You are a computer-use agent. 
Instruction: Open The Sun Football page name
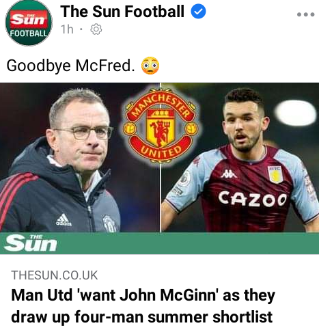pyautogui.click(x=122, y=12)
